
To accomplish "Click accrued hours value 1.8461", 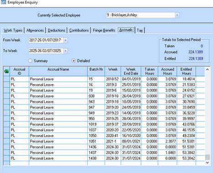I will pos(168,152).
